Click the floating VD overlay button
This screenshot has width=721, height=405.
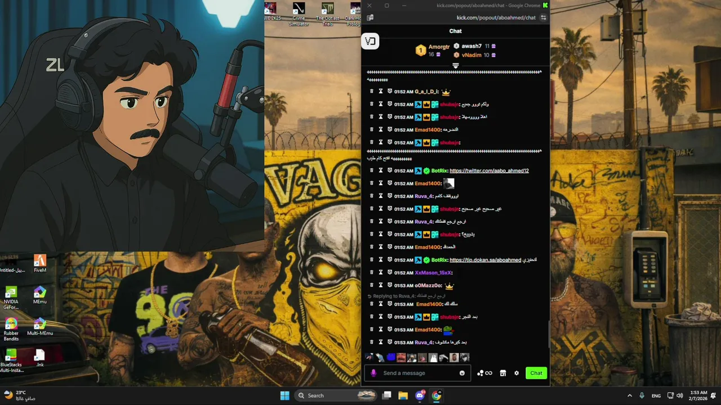[370, 41]
